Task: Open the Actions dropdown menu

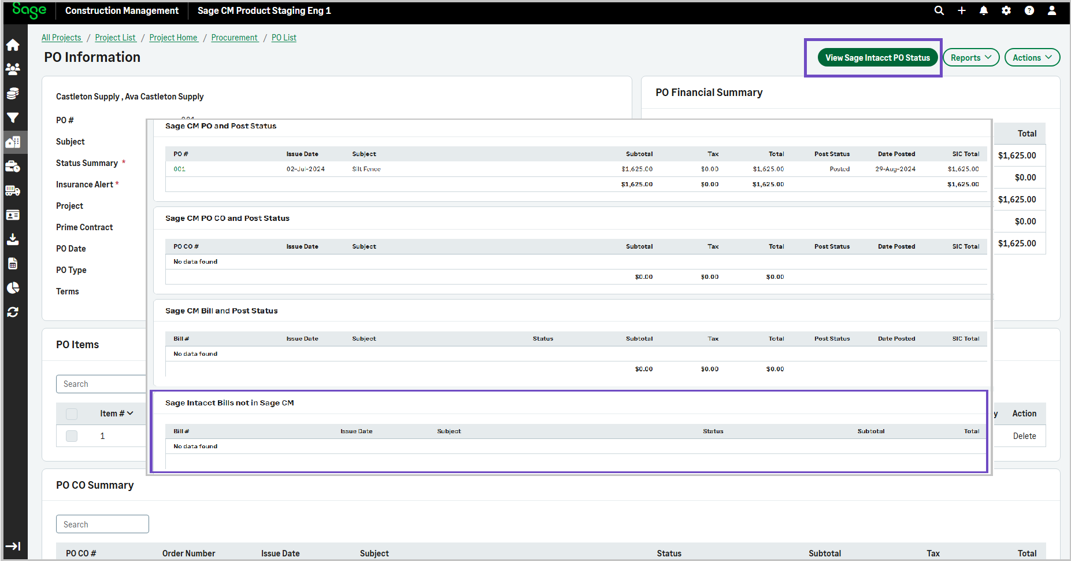Action: [1032, 57]
